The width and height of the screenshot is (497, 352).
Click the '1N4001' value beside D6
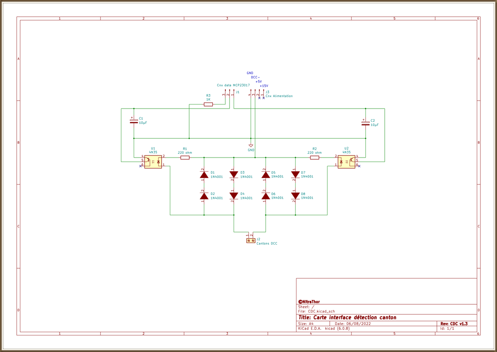277,198
